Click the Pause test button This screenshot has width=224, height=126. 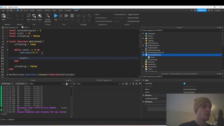61,16
